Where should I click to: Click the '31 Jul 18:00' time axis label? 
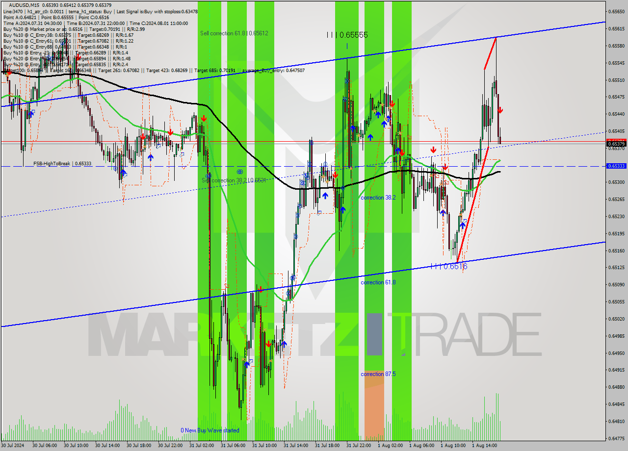[327, 446]
